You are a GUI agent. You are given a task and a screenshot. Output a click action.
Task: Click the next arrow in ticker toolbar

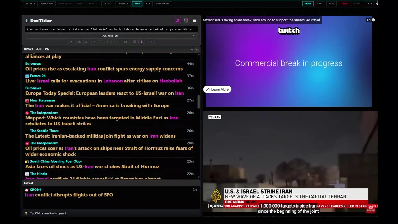[114, 42]
